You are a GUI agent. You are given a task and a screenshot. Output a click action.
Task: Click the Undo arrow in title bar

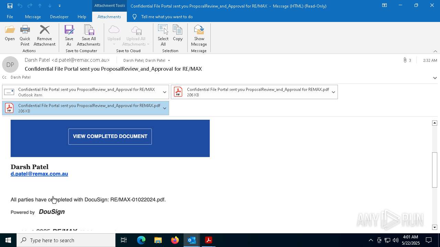pos(20,6)
